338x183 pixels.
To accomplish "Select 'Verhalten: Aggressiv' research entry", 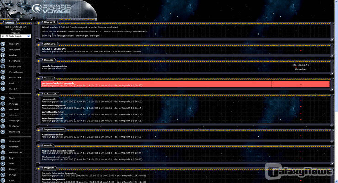I will pos(54,105).
